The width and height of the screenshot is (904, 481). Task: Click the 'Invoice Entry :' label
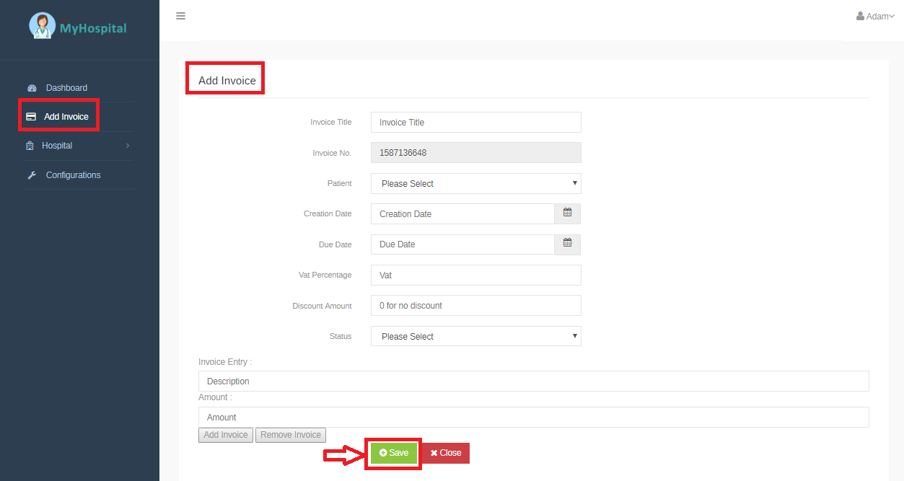coord(225,361)
